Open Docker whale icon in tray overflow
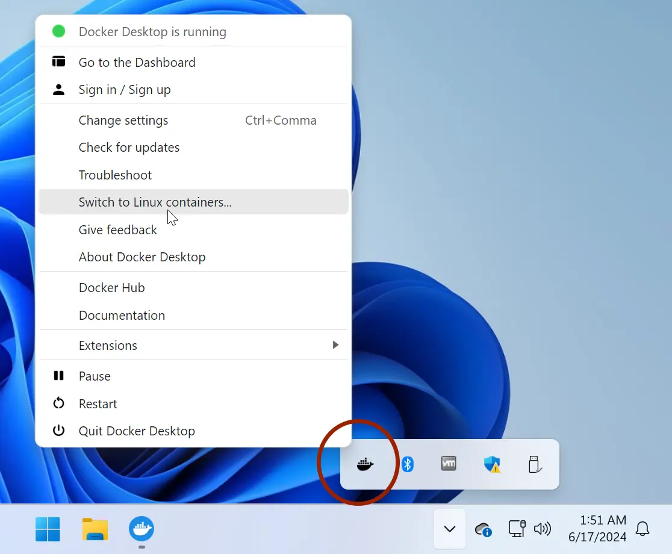 tap(365, 464)
